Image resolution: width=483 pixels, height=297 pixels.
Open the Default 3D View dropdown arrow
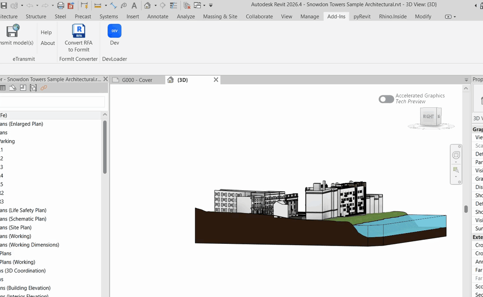(155, 5)
